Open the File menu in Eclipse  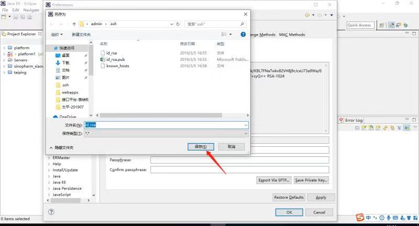[5, 10]
